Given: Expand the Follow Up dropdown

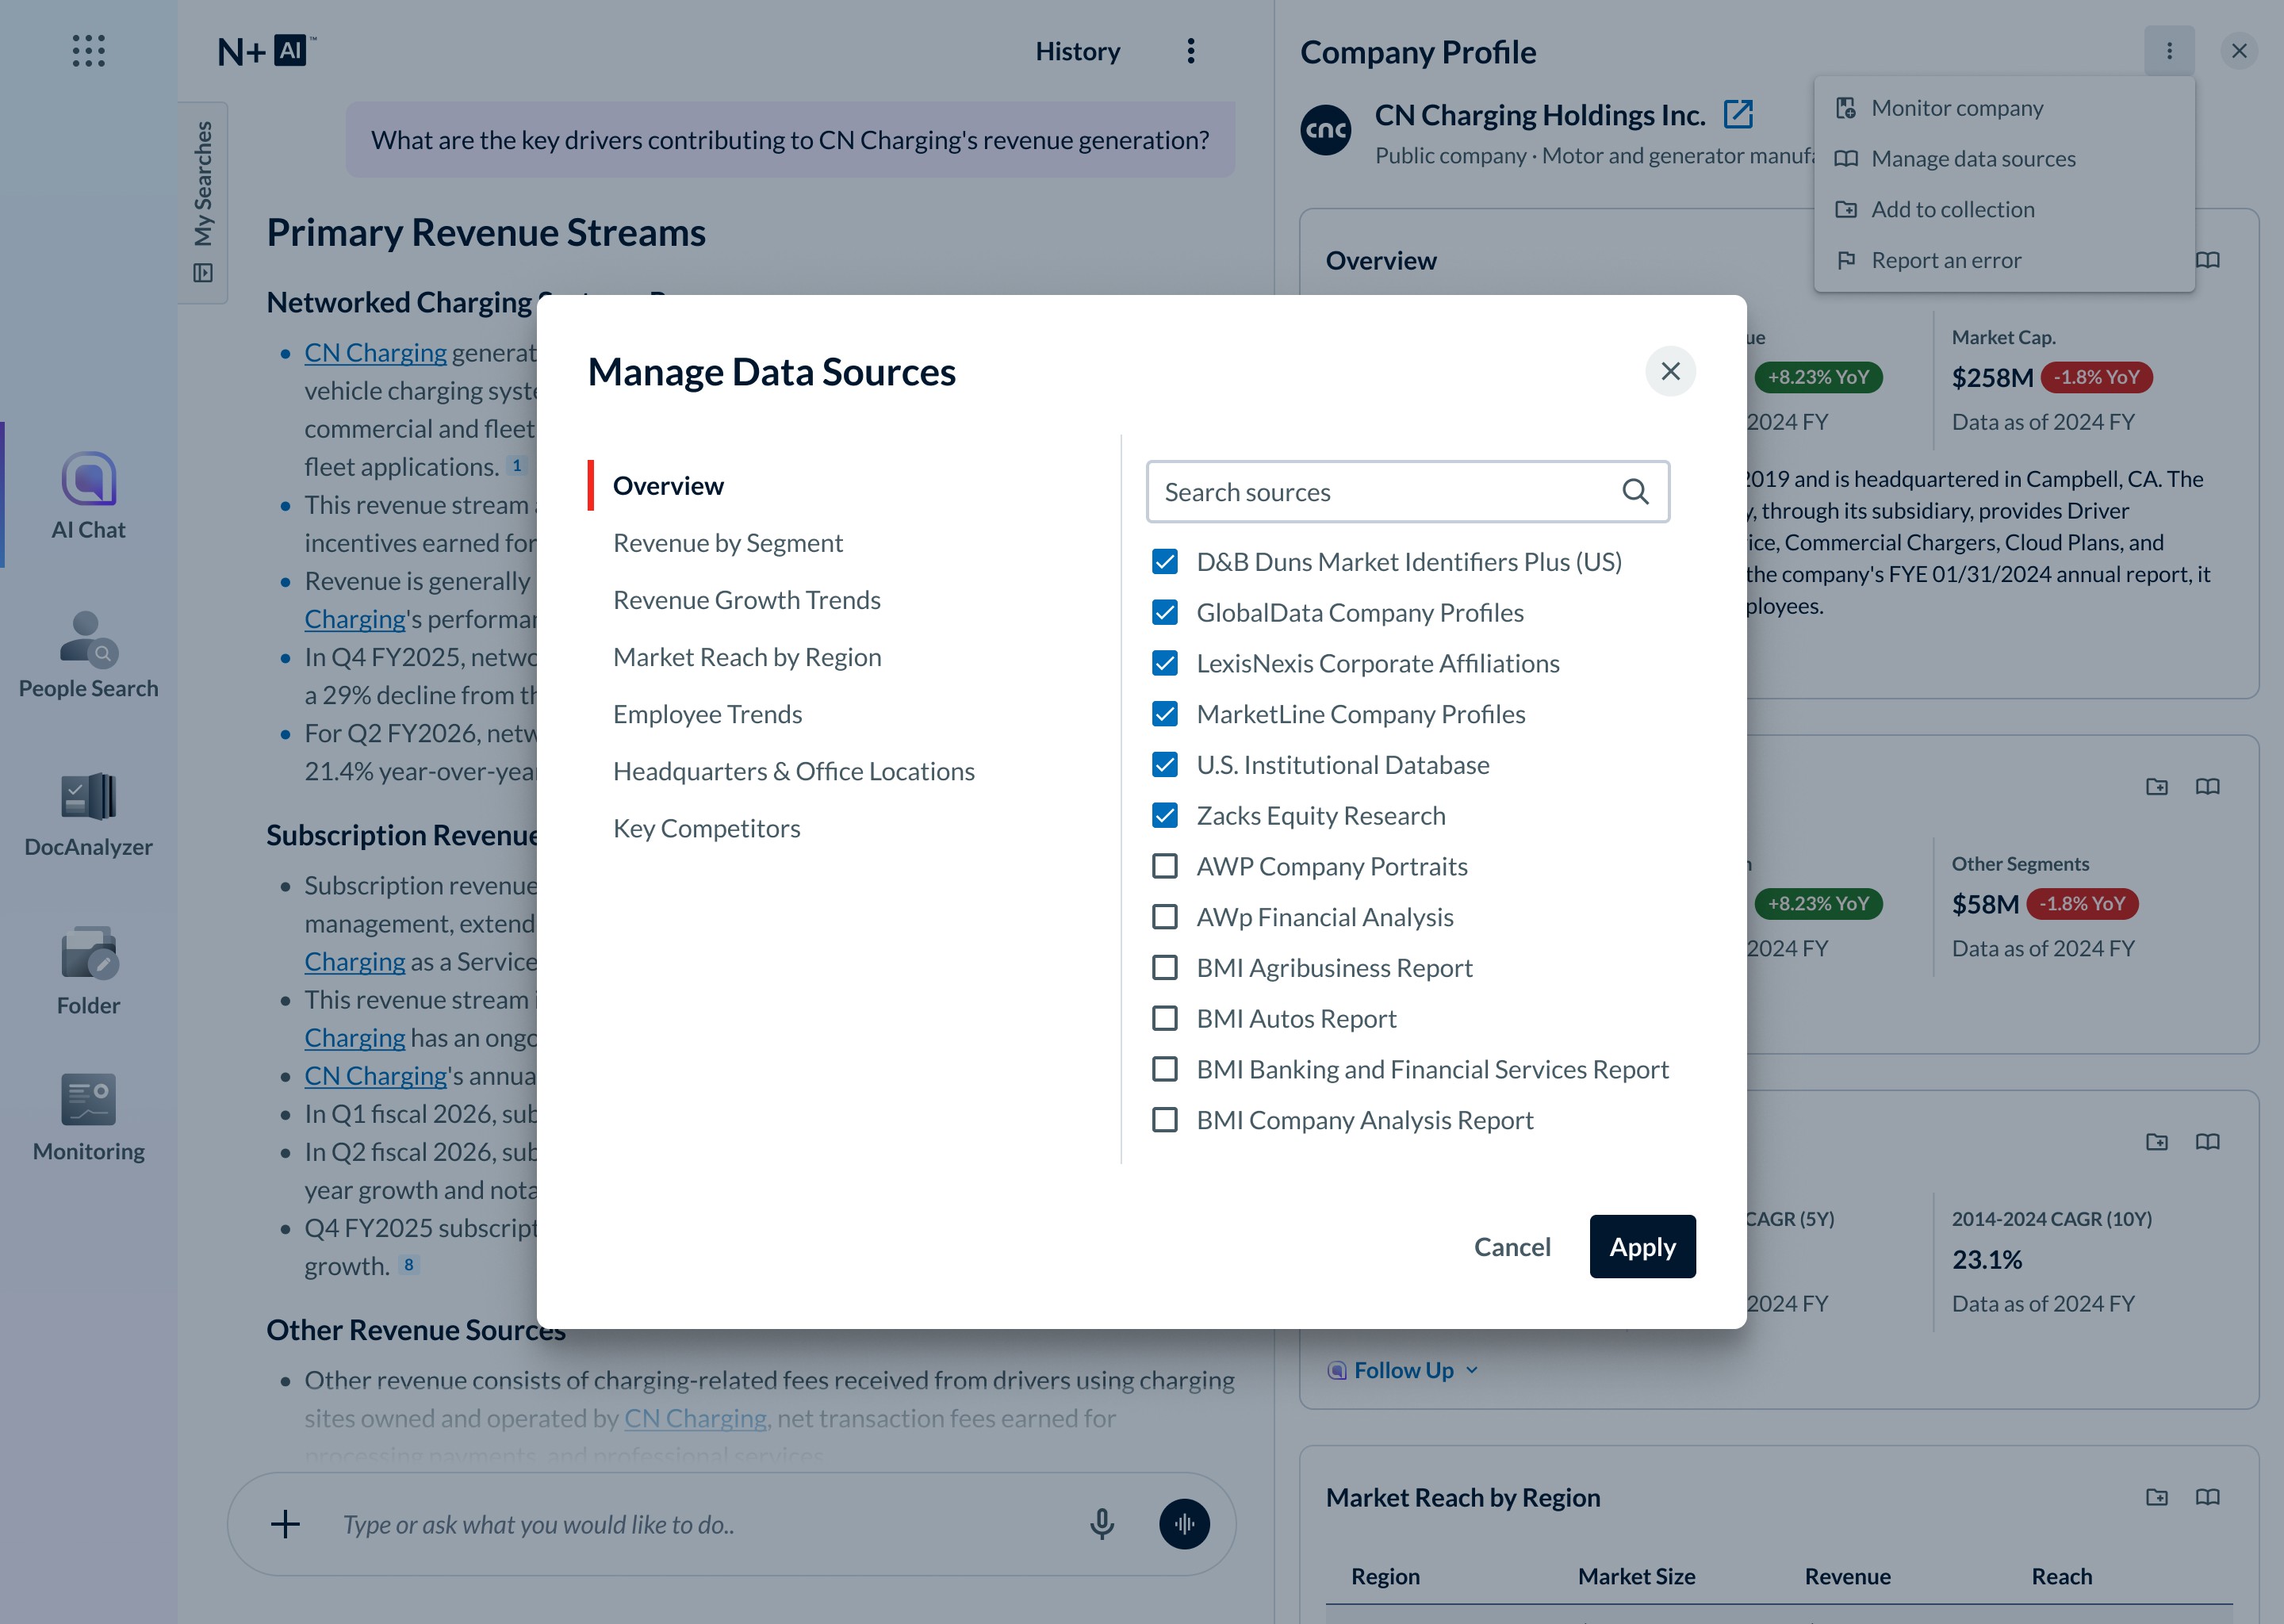Looking at the screenshot, I should pos(1403,1370).
